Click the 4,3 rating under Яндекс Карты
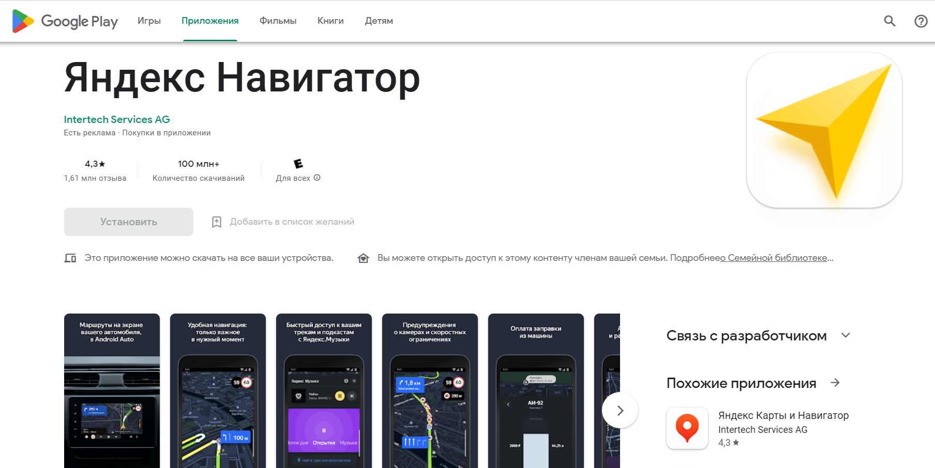Screen dimensions: 935x468 point(729,443)
